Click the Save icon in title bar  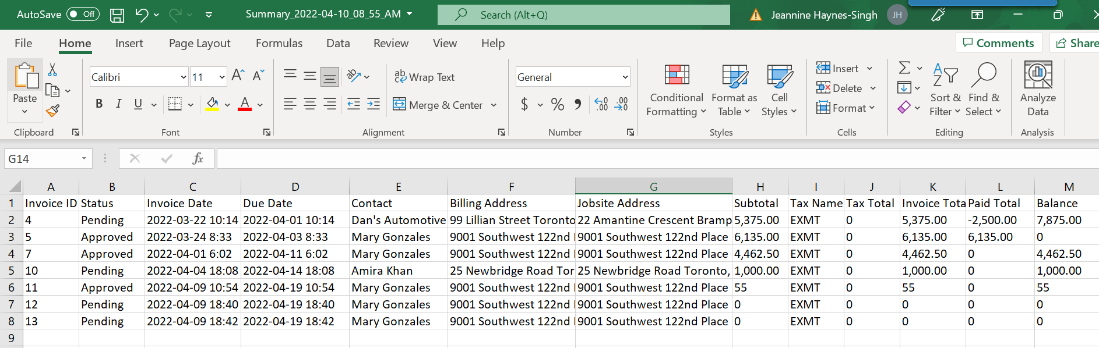click(117, 15)
